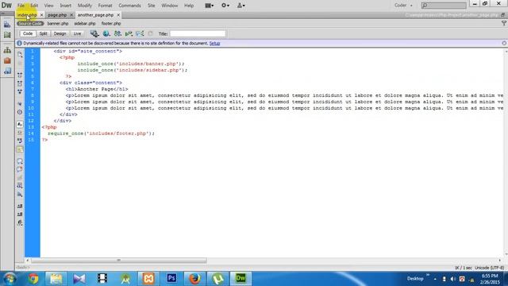Viewport: 508px width, 286px height.
Task: Click the vertical scrollbar down arrow
Action: pyautogui.click(x=506, y=254)
